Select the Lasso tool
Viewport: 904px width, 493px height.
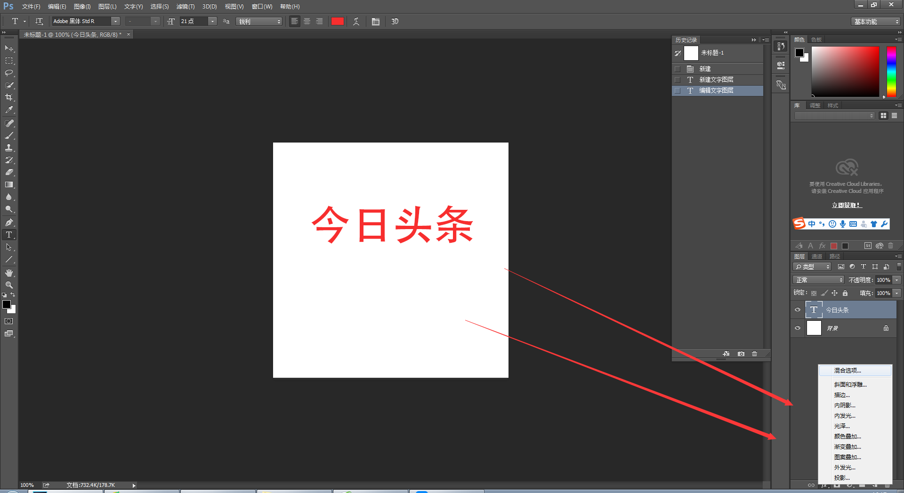9,73
